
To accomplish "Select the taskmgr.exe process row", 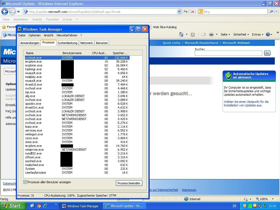I will (77, 69).
